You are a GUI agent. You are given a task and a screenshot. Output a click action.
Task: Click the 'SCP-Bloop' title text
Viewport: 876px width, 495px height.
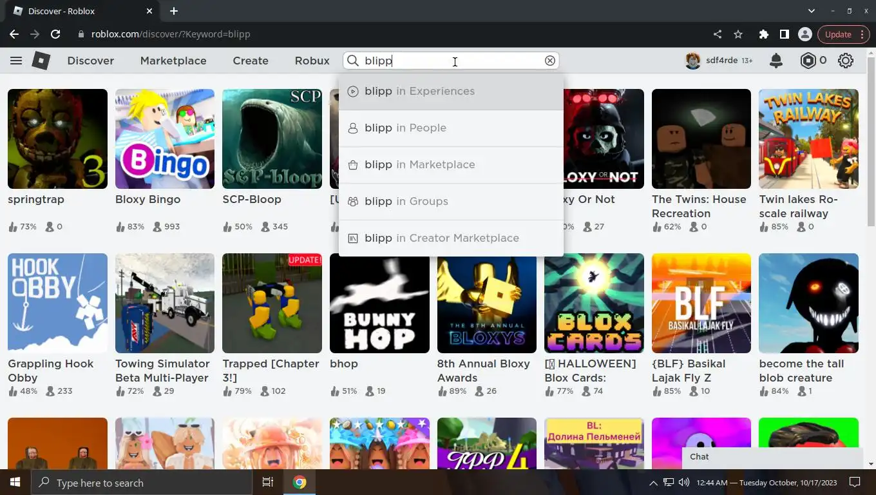tap(252, 199)
